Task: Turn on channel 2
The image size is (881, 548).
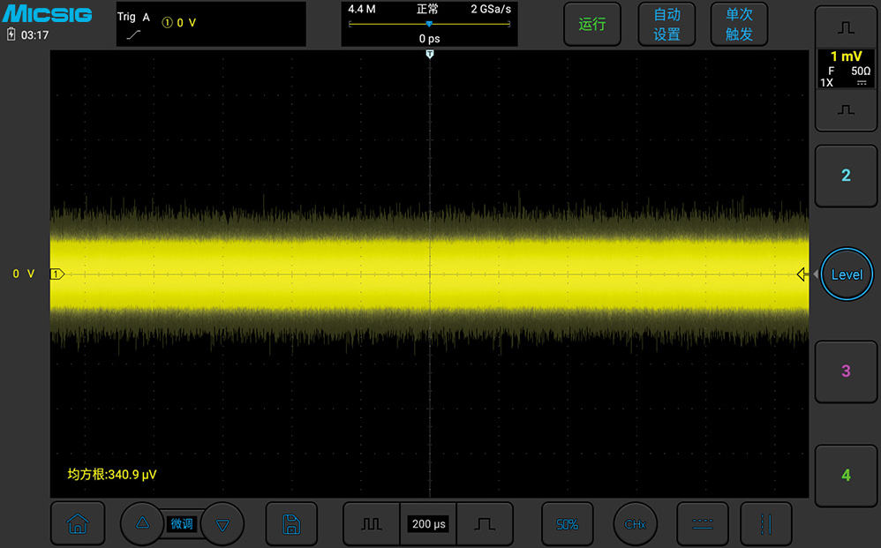Action: [x=846, y=176]
